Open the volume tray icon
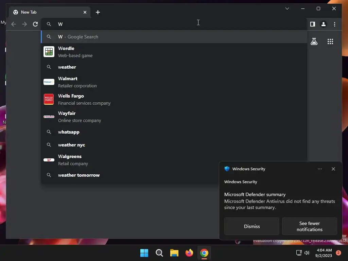 point(307,253)
